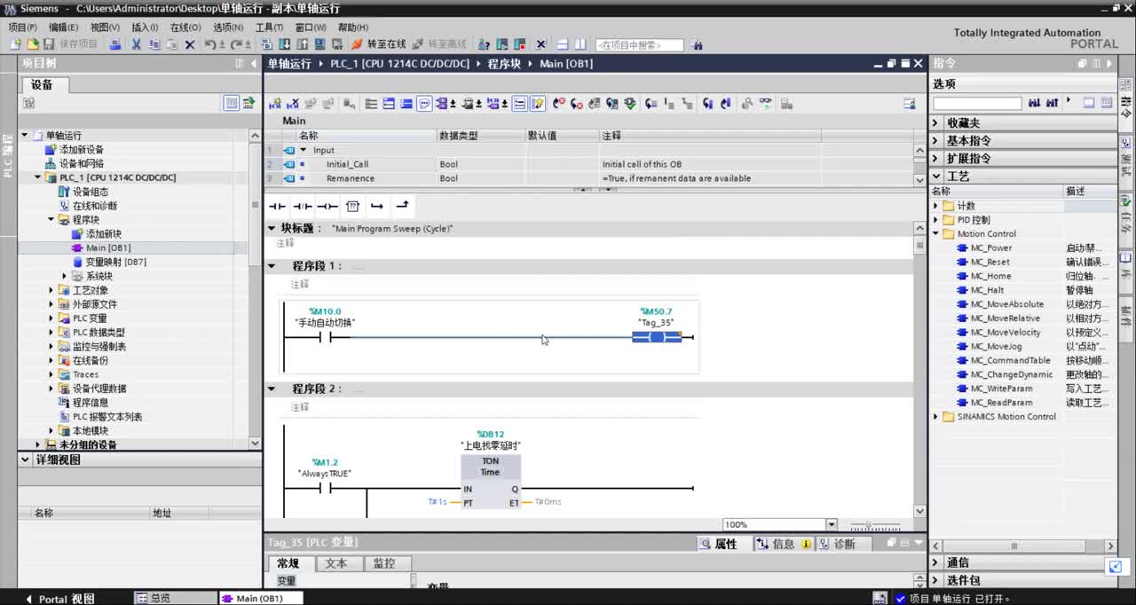
Task: Click the instruction search field under 选项
Action: click(x=977, y=104)
